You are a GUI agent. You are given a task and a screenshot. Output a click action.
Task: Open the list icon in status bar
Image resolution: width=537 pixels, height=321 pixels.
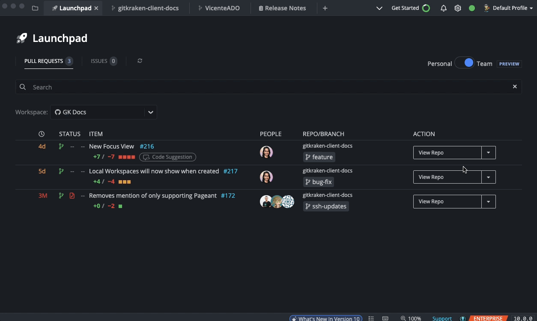371,318
